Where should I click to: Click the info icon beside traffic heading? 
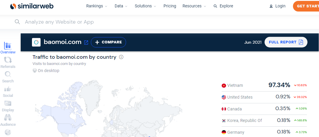(x=121, y=57)
